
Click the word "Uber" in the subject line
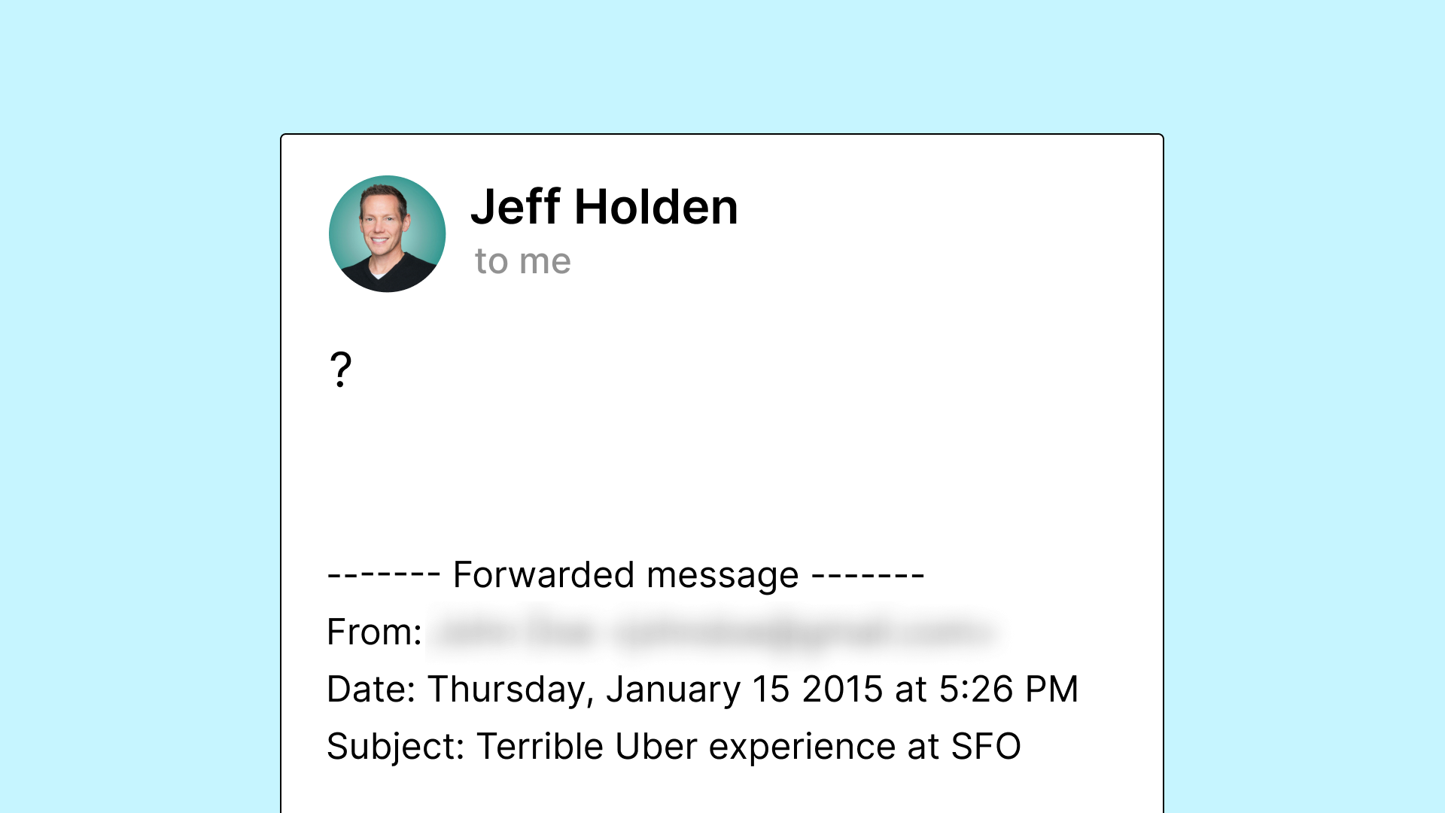click(656, 746)
